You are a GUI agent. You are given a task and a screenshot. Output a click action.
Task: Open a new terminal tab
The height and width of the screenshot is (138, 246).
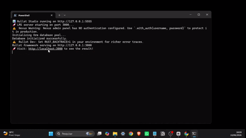[59, 15]
